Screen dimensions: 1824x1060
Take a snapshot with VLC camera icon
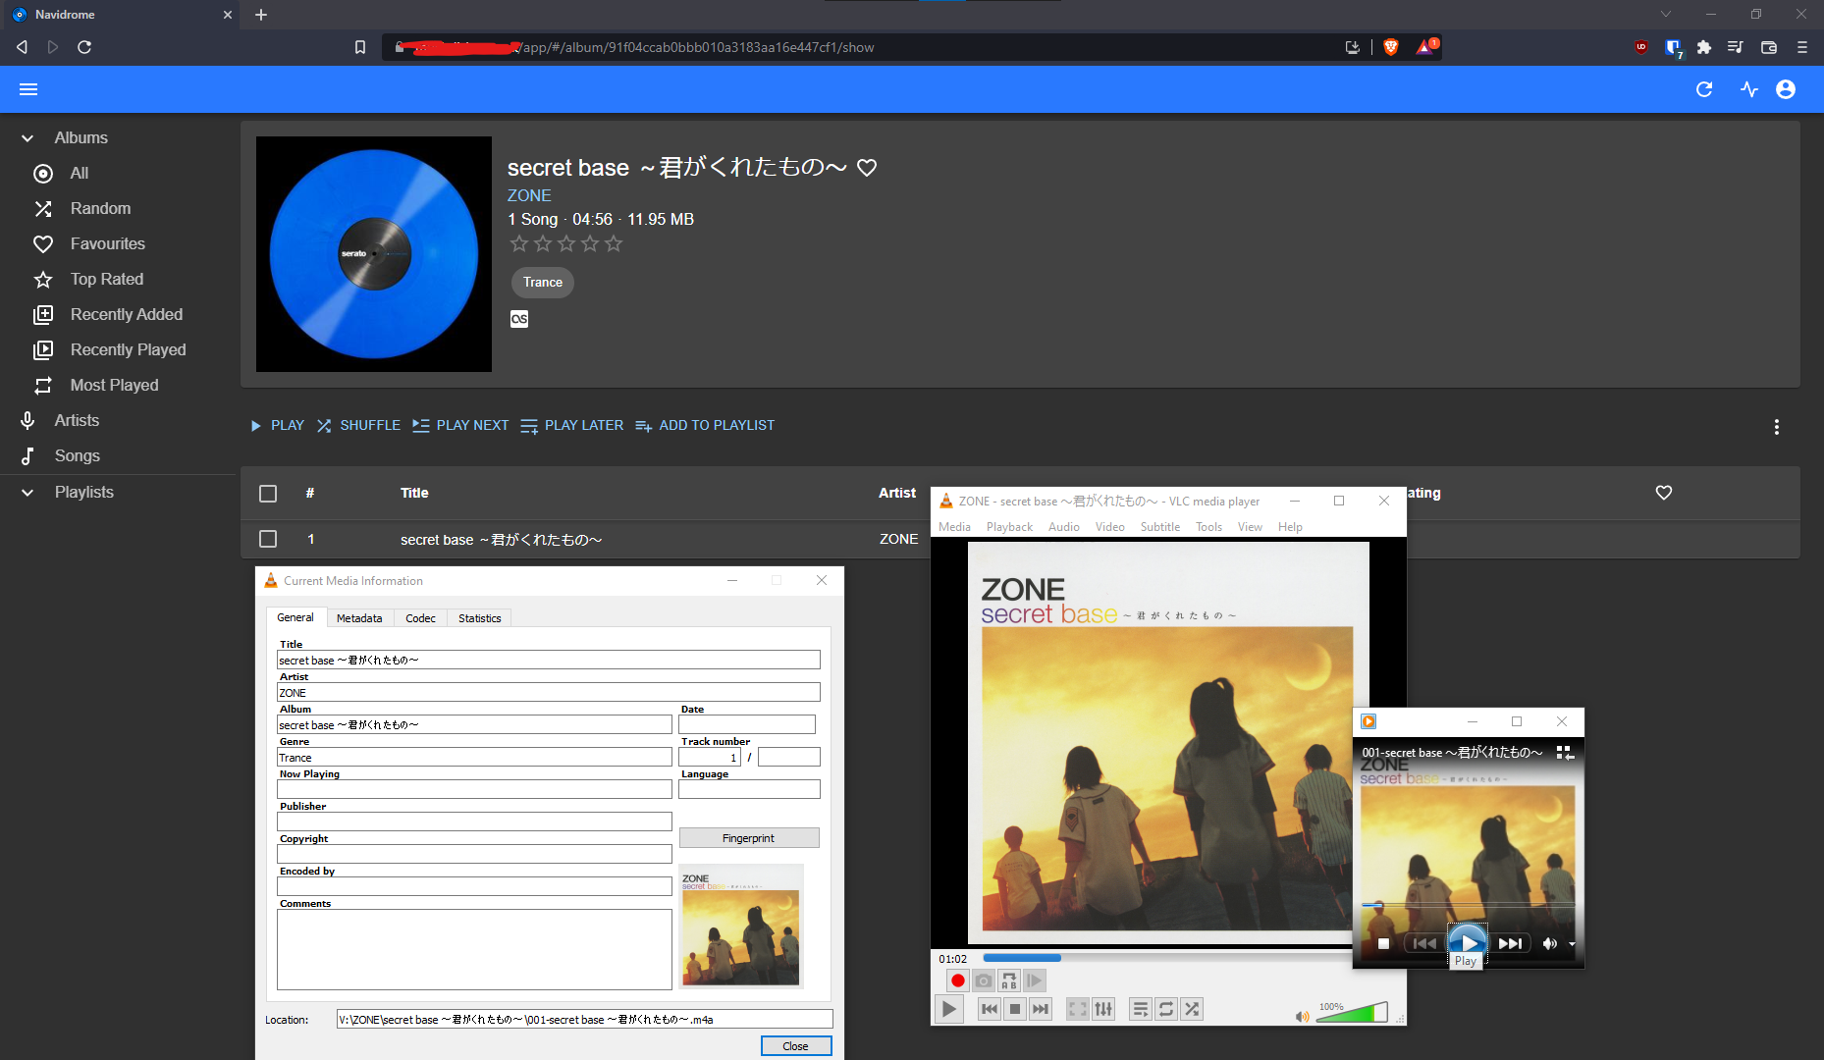[983, 980]
